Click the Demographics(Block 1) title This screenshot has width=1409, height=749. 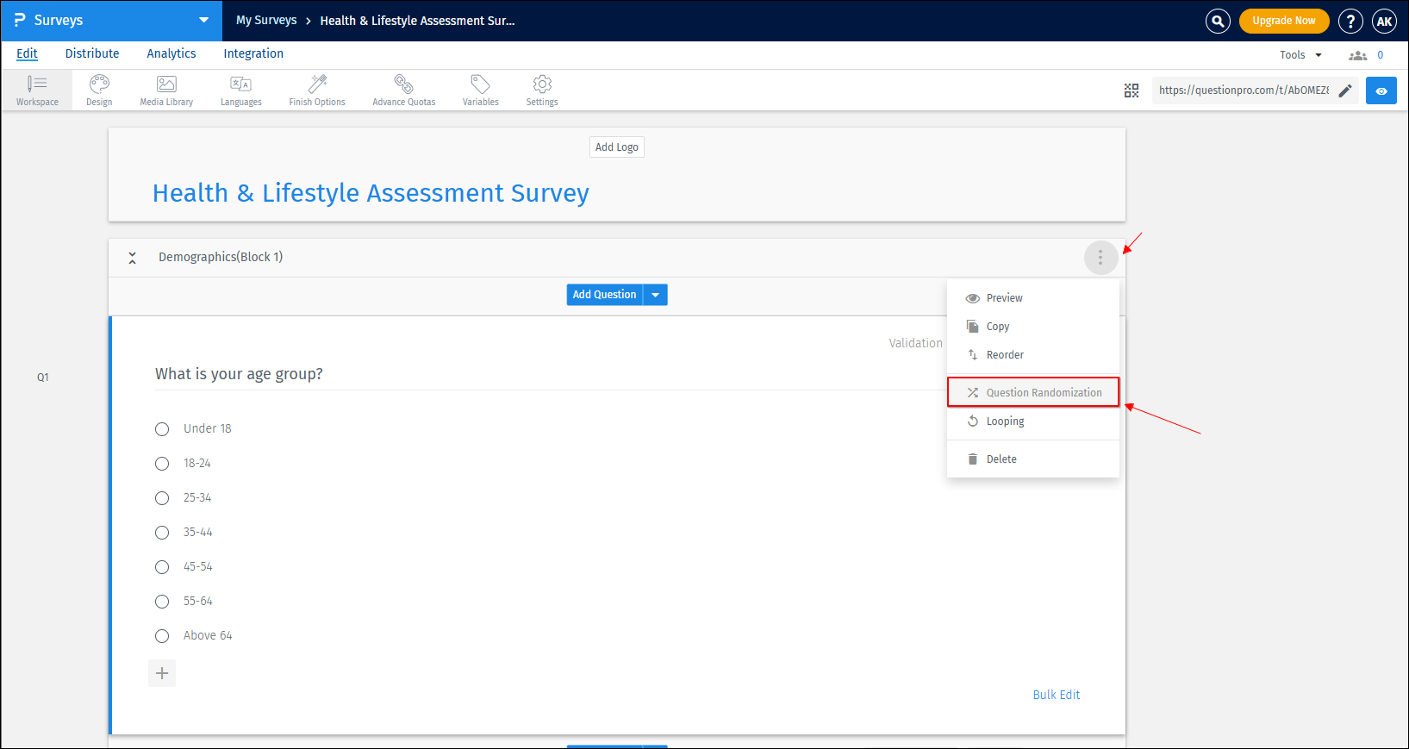(221, 257)
